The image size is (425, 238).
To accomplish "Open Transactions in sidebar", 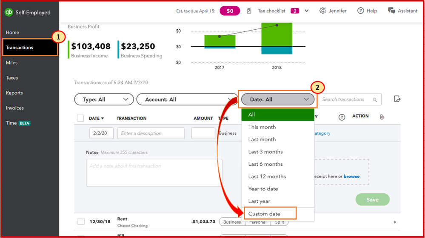I will pyautogui.click(x=30, y=47).
